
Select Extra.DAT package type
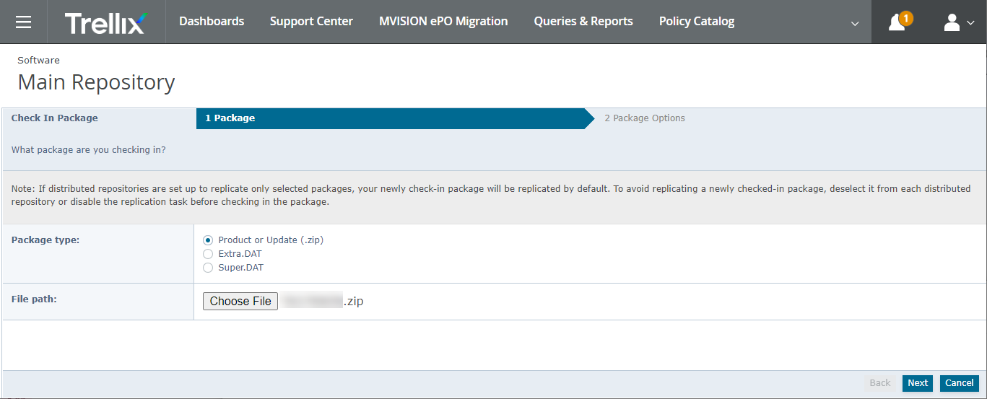click(208, 254)
